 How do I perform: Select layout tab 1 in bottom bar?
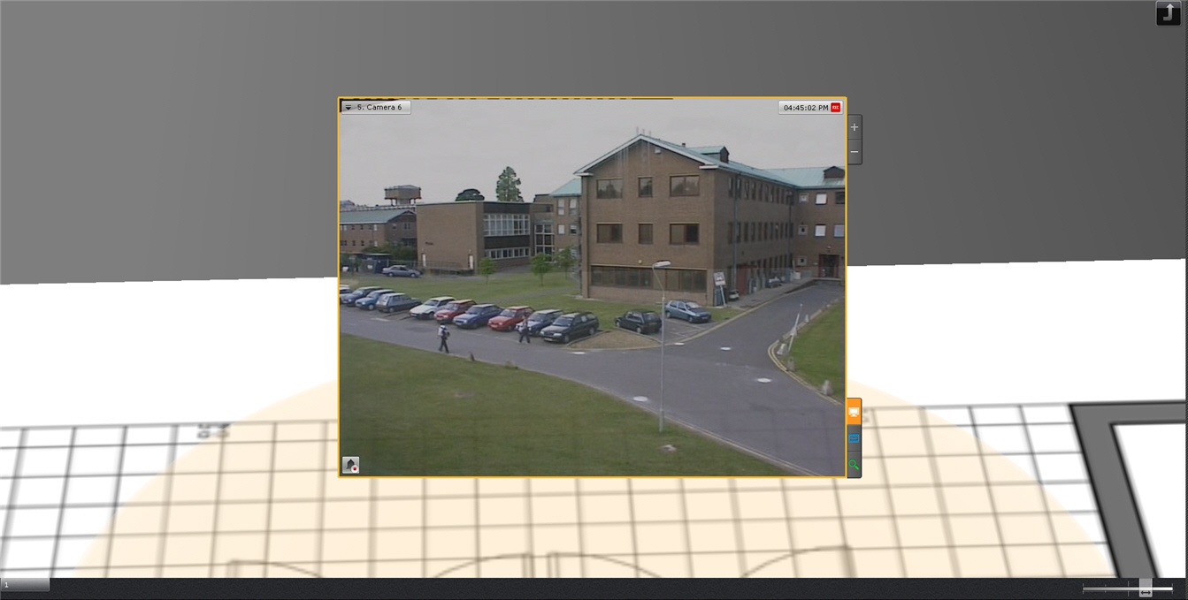click(x=25, y=584)
